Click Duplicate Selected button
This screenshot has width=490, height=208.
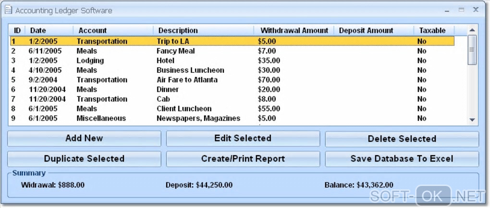point(84,159)
